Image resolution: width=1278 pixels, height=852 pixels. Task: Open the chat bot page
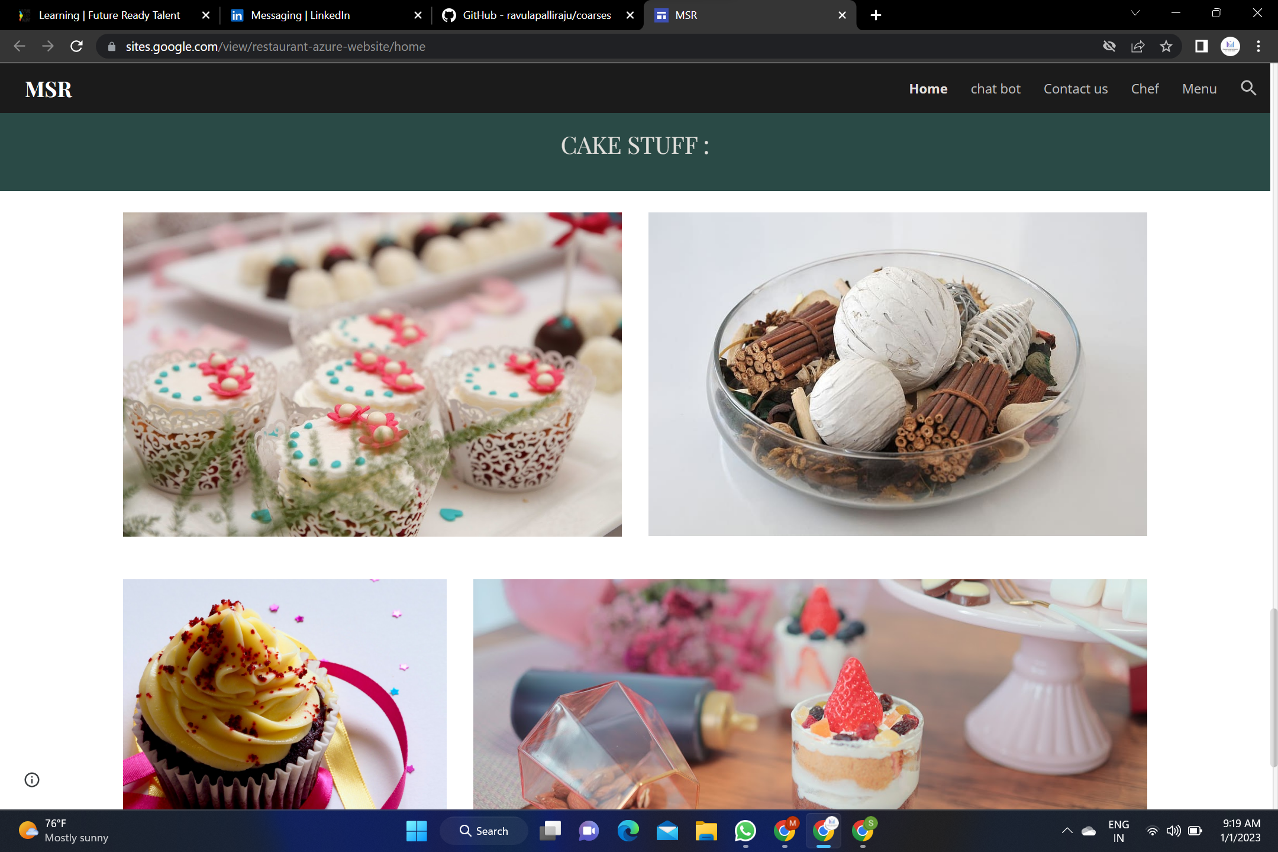(995, 89)
